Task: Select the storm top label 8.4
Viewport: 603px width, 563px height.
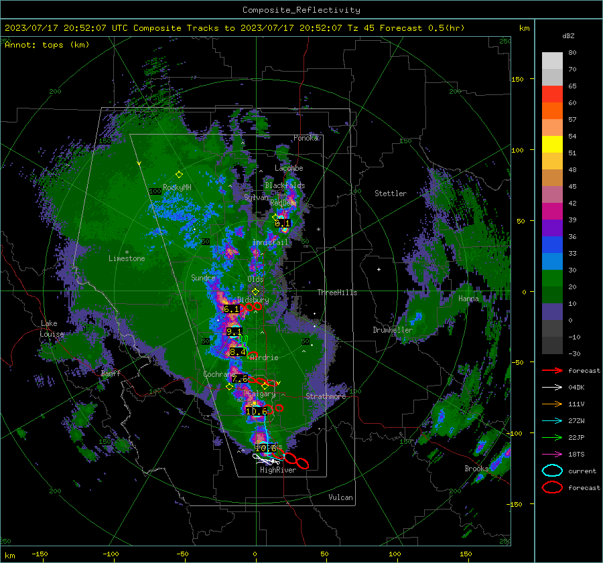Action: [x=237, y=352]
